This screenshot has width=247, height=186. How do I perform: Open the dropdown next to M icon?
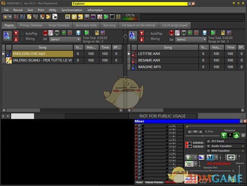[216, 157]
